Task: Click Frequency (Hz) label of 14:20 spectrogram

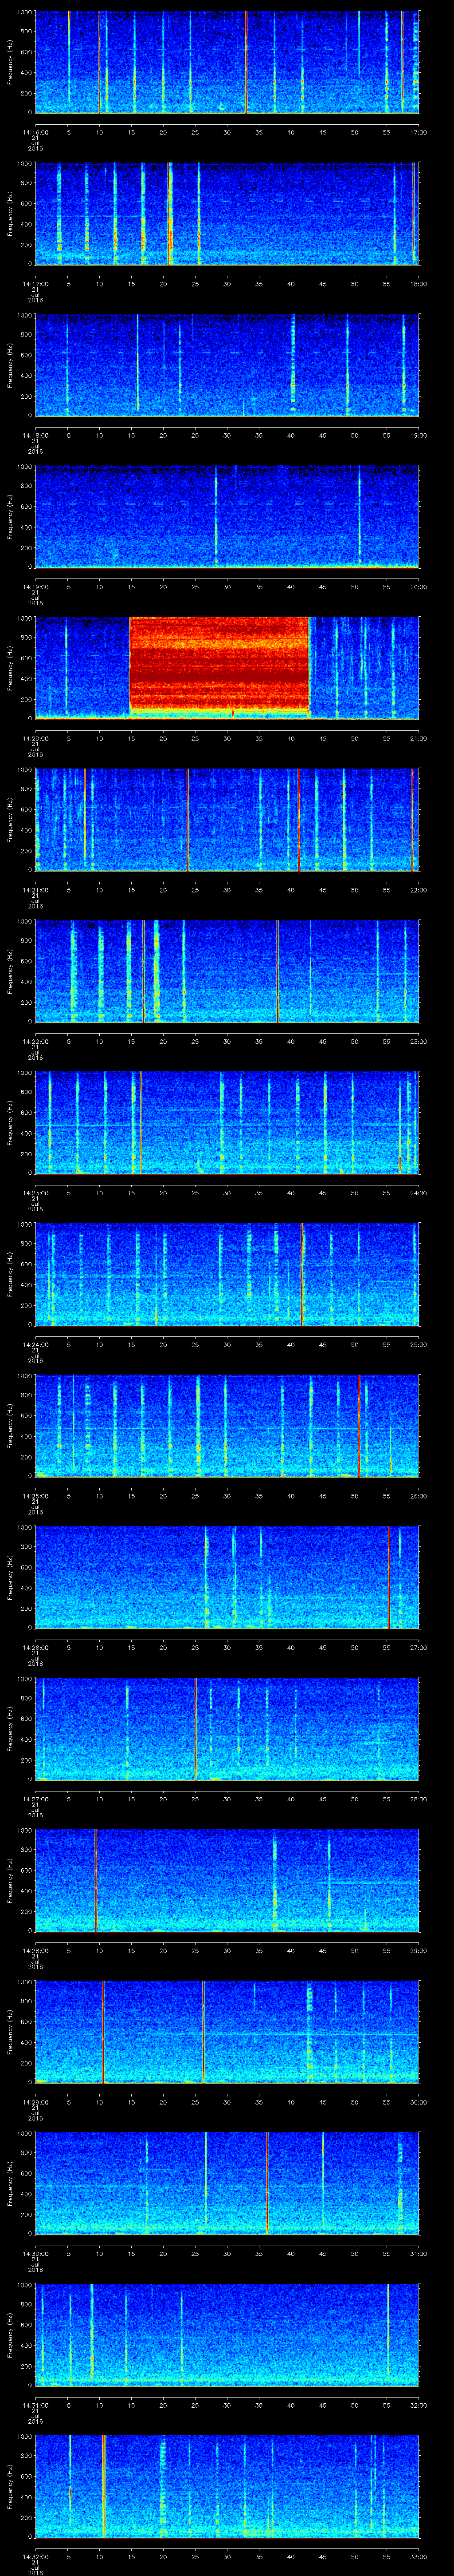Action: coord(10,668)
